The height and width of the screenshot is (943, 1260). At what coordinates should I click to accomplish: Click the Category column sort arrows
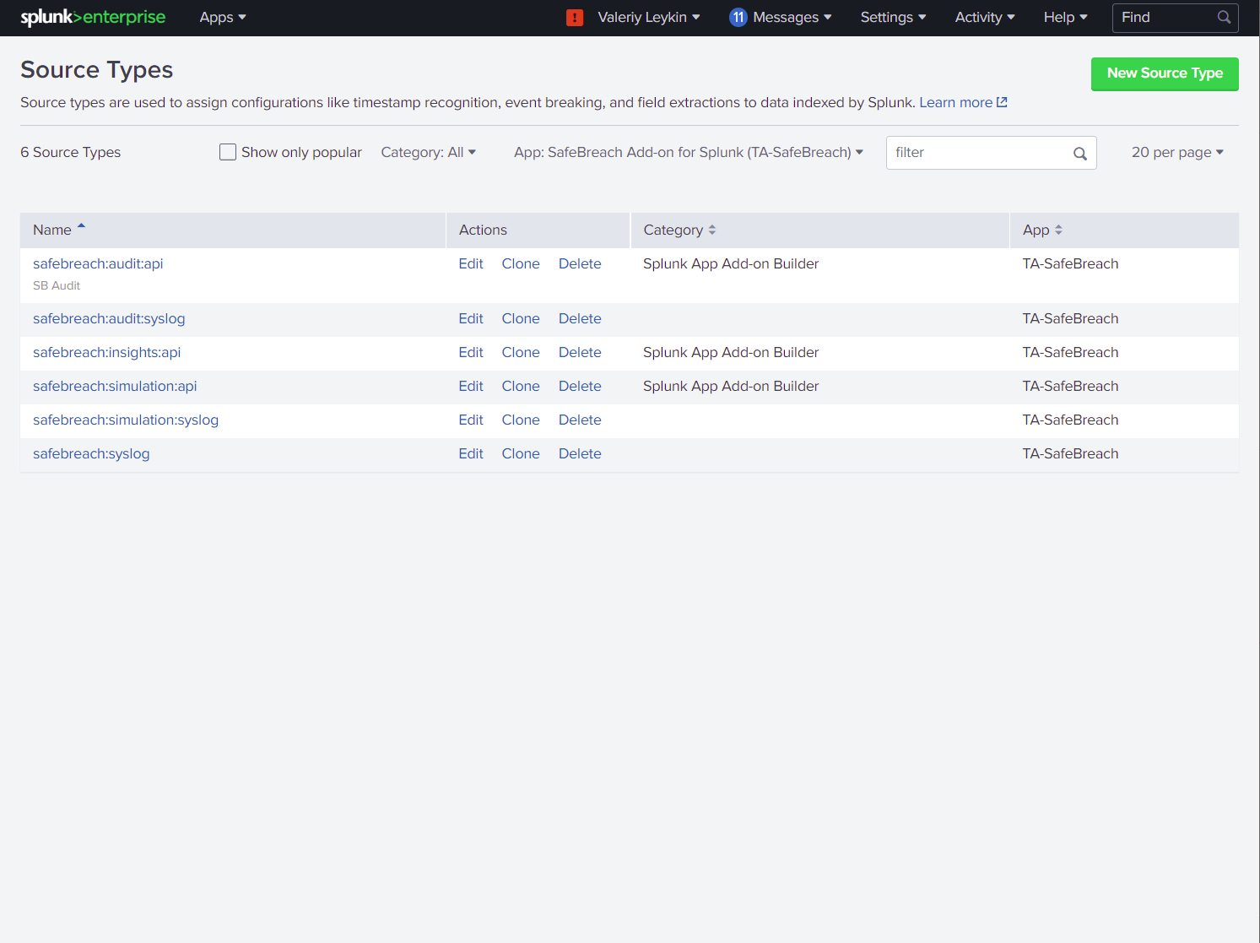pyautogui.click(x=712, y=230)
